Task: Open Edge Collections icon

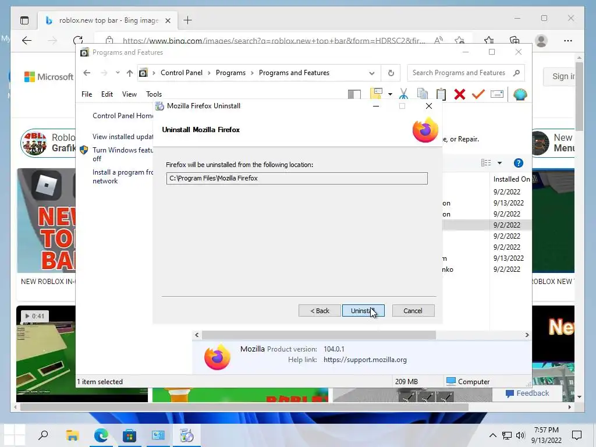Action: pos(515,40)
